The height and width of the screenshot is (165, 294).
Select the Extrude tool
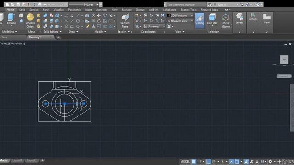[x=11, y=19]
